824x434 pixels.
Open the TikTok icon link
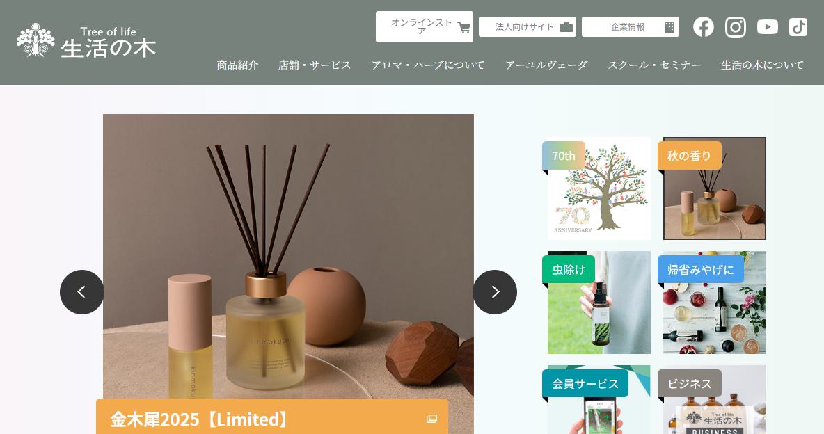coord(798,27)
